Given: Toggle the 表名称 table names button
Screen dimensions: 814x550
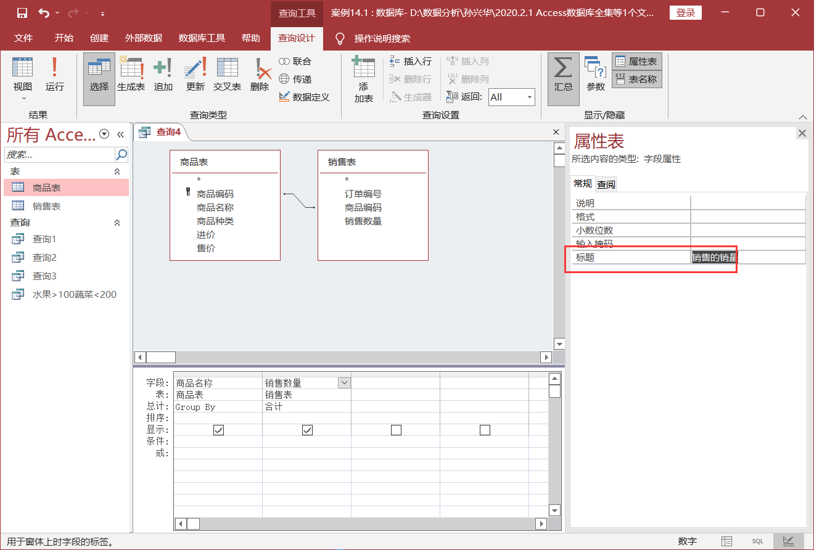Looking at the screenshot, I should pyautogui.click(x=637, y=79).
